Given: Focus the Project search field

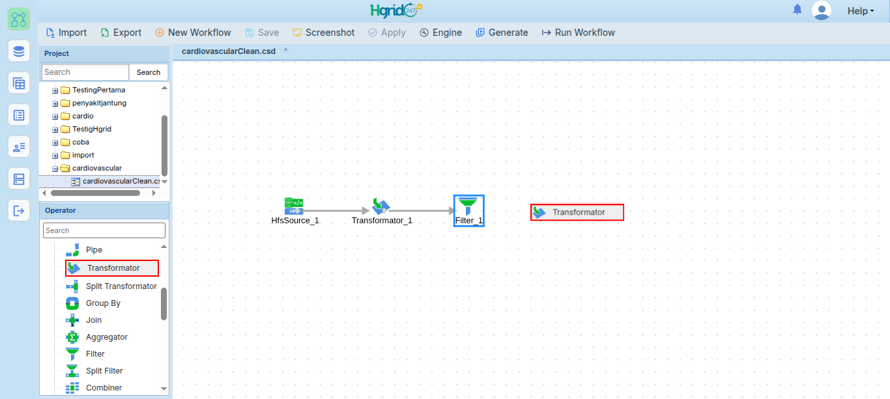Looking at the screenshot, I should point(85,72).
